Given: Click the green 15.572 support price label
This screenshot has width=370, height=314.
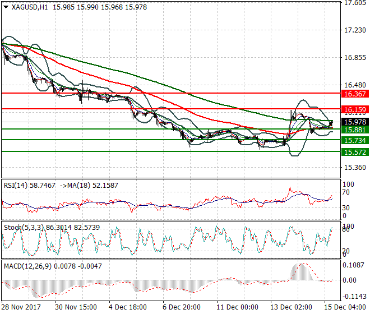Looking at the screenshot, I should pyautogui.click(x=355, y=153).
